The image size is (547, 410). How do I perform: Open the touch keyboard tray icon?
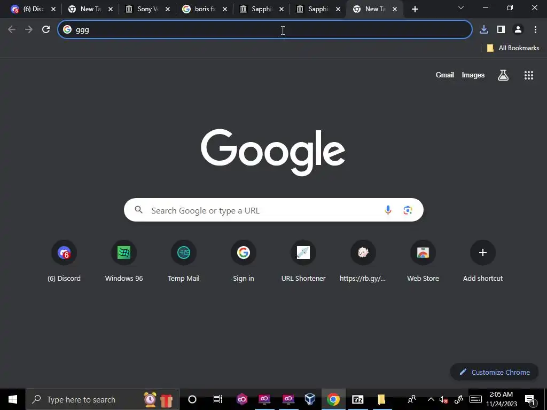click(475, 399)
